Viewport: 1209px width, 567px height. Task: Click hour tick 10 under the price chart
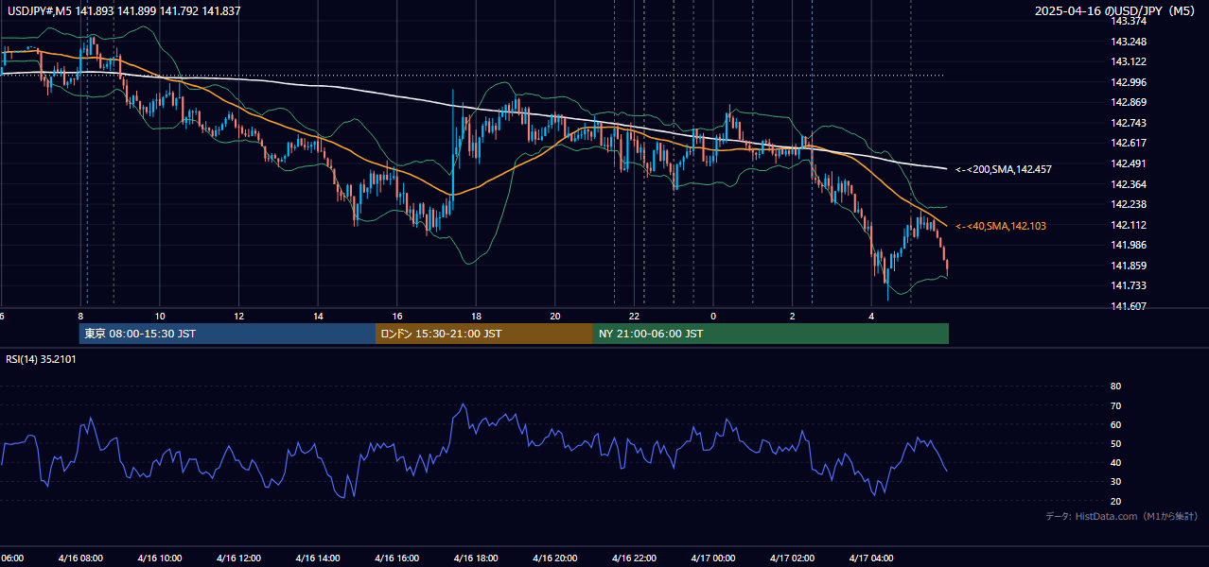pyautogui.click(x=160, y=316)
